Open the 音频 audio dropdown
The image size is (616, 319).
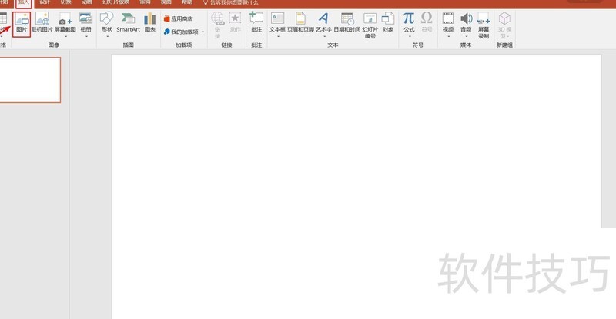(x=466, y=35)
